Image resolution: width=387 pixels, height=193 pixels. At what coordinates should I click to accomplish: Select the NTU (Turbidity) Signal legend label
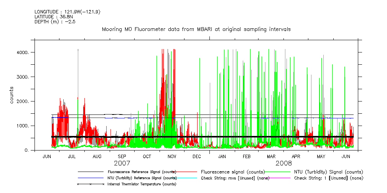pos(328,172)
